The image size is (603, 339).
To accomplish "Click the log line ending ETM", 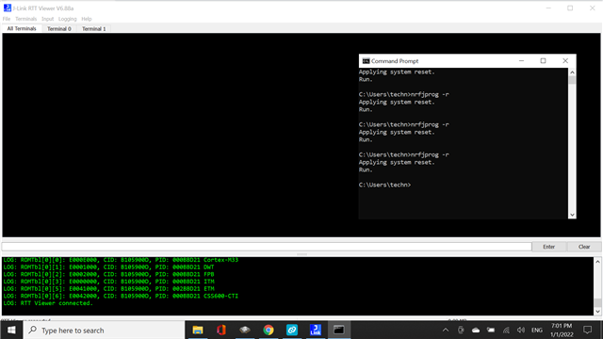I will (x=109, y=289).
